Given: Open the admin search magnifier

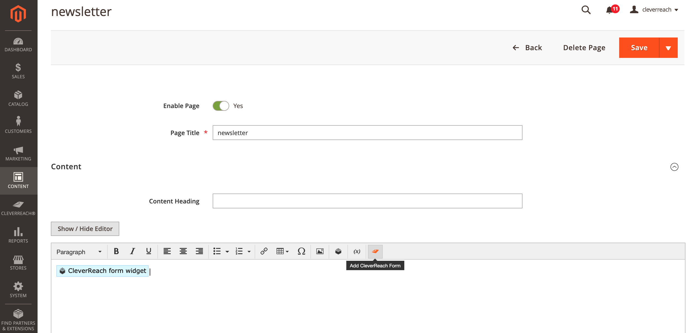Looking at the screenshot, I should (586, 10).
